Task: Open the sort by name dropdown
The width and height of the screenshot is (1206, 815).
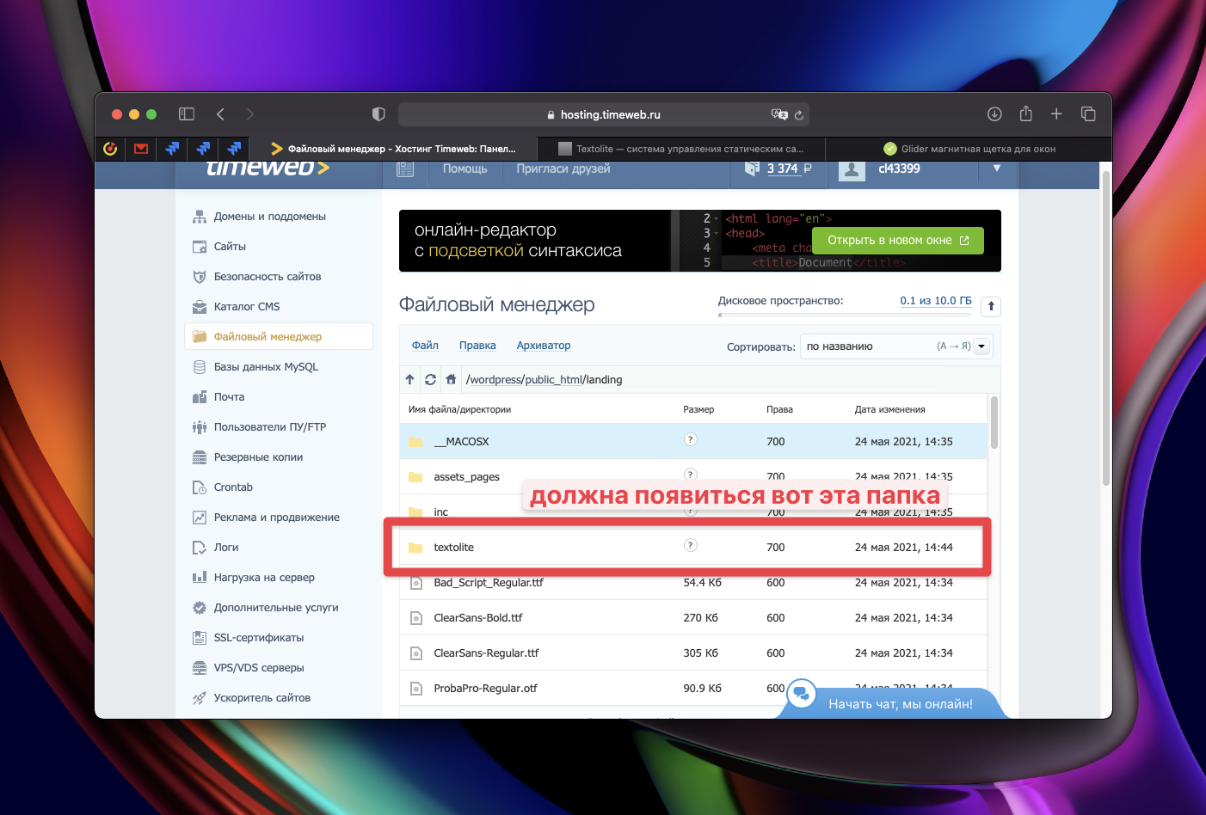Action: pos(895,346)
